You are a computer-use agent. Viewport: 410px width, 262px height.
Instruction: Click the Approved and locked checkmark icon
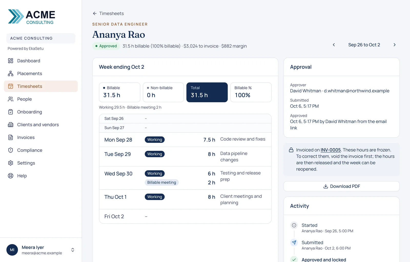(294, 259)
